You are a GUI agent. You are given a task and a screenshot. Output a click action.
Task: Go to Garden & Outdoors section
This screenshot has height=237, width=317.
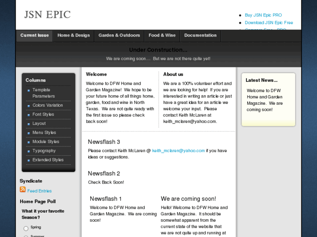[119, 36]
